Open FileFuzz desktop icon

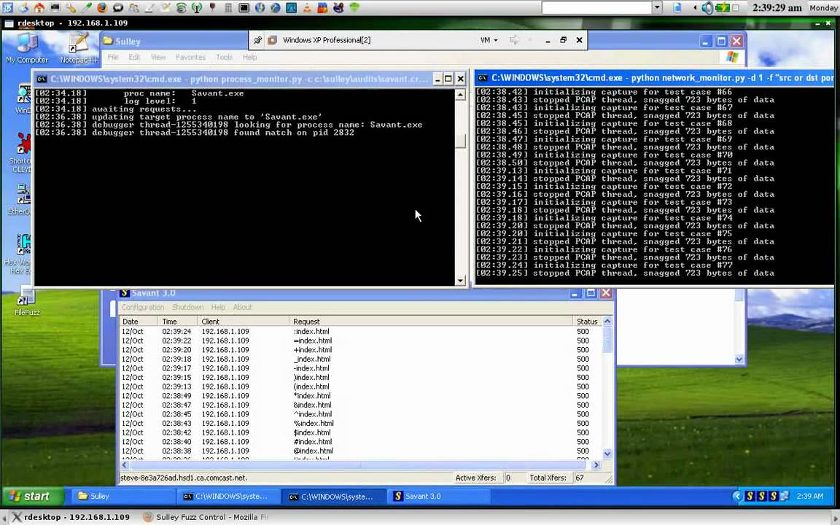click(27, 302)
